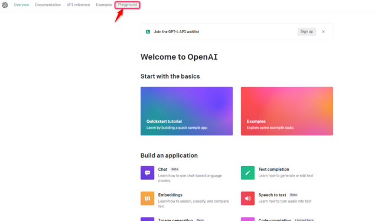Click the green terminal icon in waitlist banner
Viewport: 378px width, 221px height.
pyautogui.click(x=148, y=31)
